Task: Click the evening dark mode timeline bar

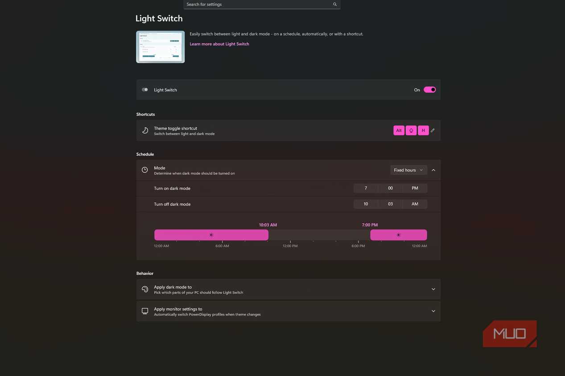Action: [x=399, y=235]
